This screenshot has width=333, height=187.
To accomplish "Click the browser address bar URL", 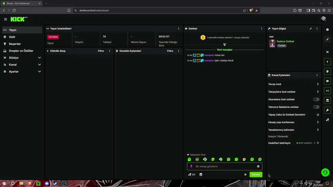I will 94,10.
